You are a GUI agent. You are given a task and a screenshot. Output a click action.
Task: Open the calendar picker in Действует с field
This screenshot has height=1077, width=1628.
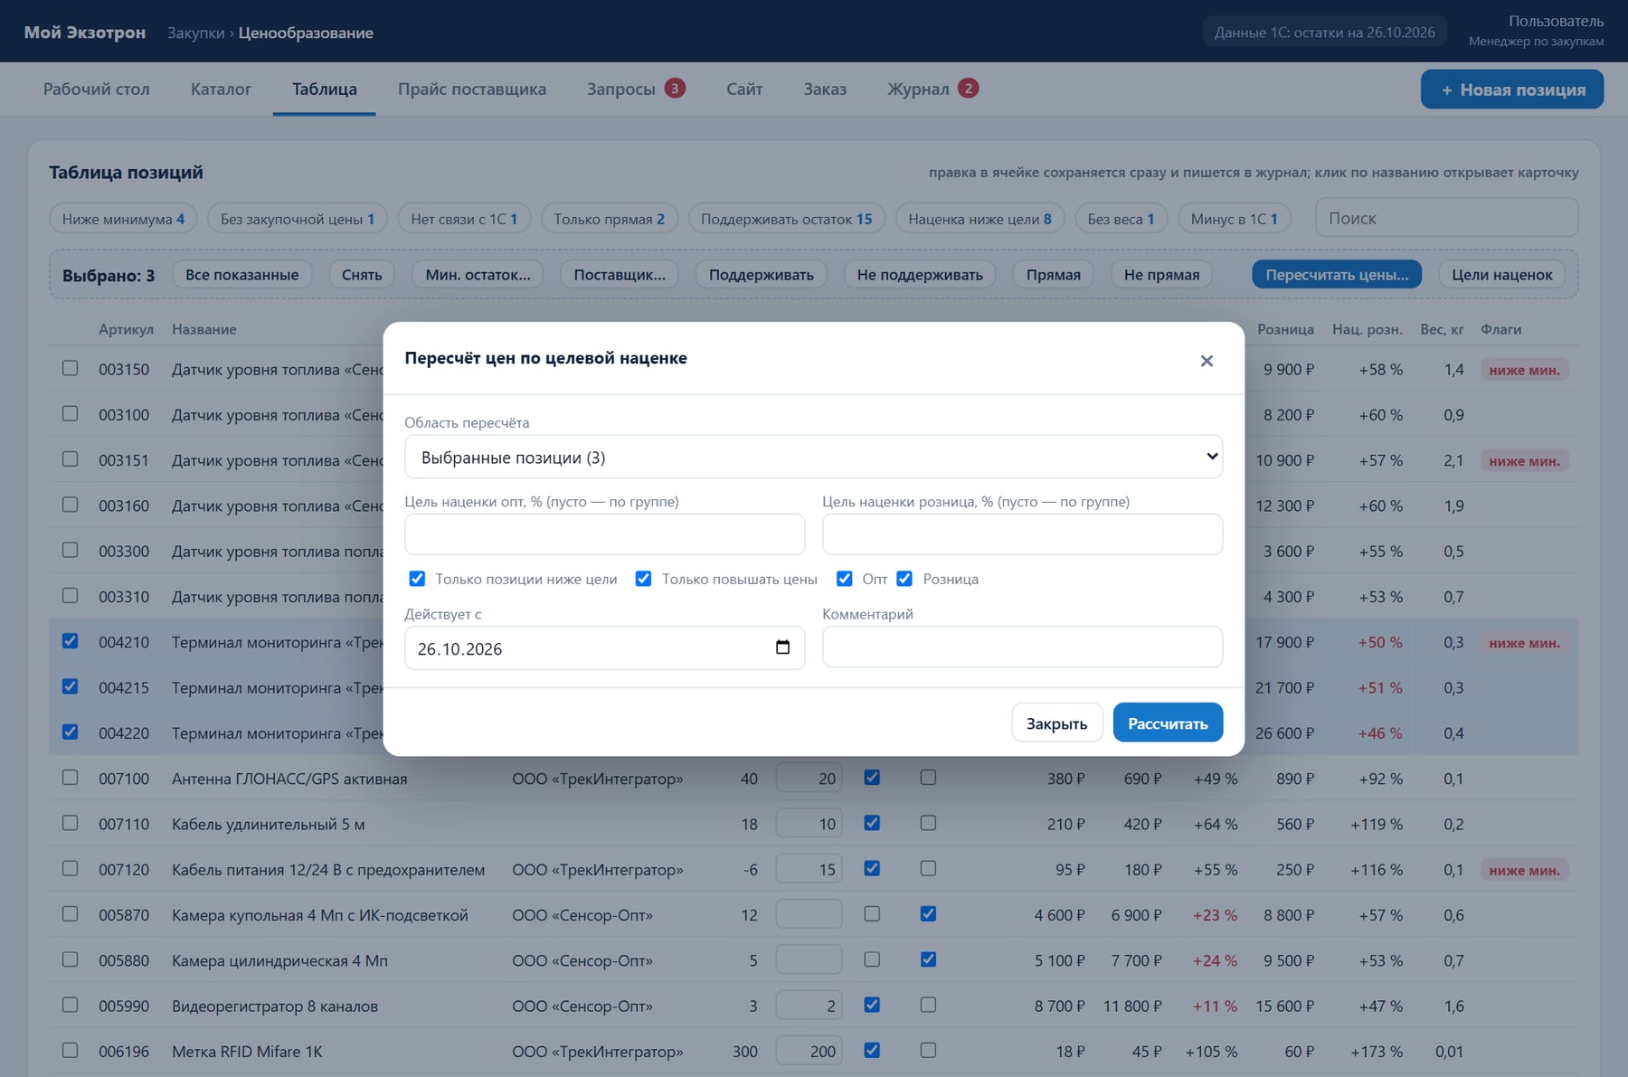point(782,647)
